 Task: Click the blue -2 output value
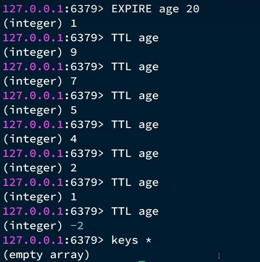point(77,226)
